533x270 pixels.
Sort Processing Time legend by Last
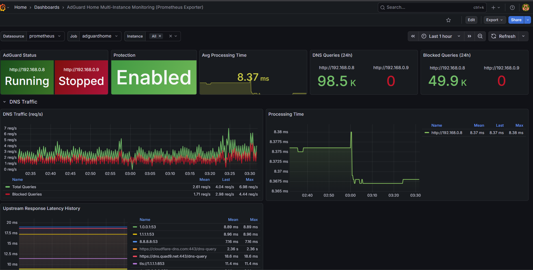[x=500, y=125]
